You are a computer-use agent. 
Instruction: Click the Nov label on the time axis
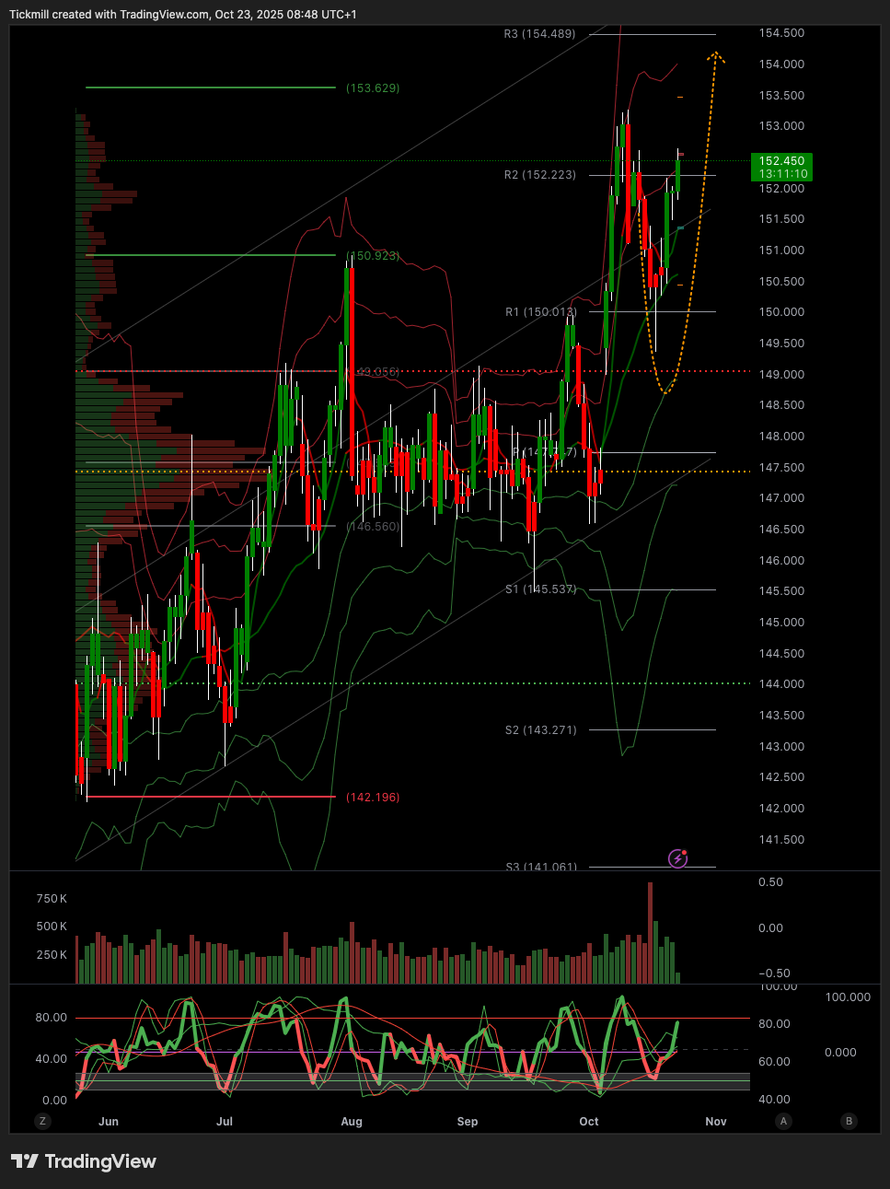(716, 1122)
